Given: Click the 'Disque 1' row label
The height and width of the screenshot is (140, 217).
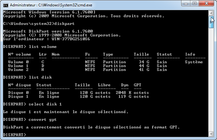Looking at the screenshot, I should pos(18,97).
